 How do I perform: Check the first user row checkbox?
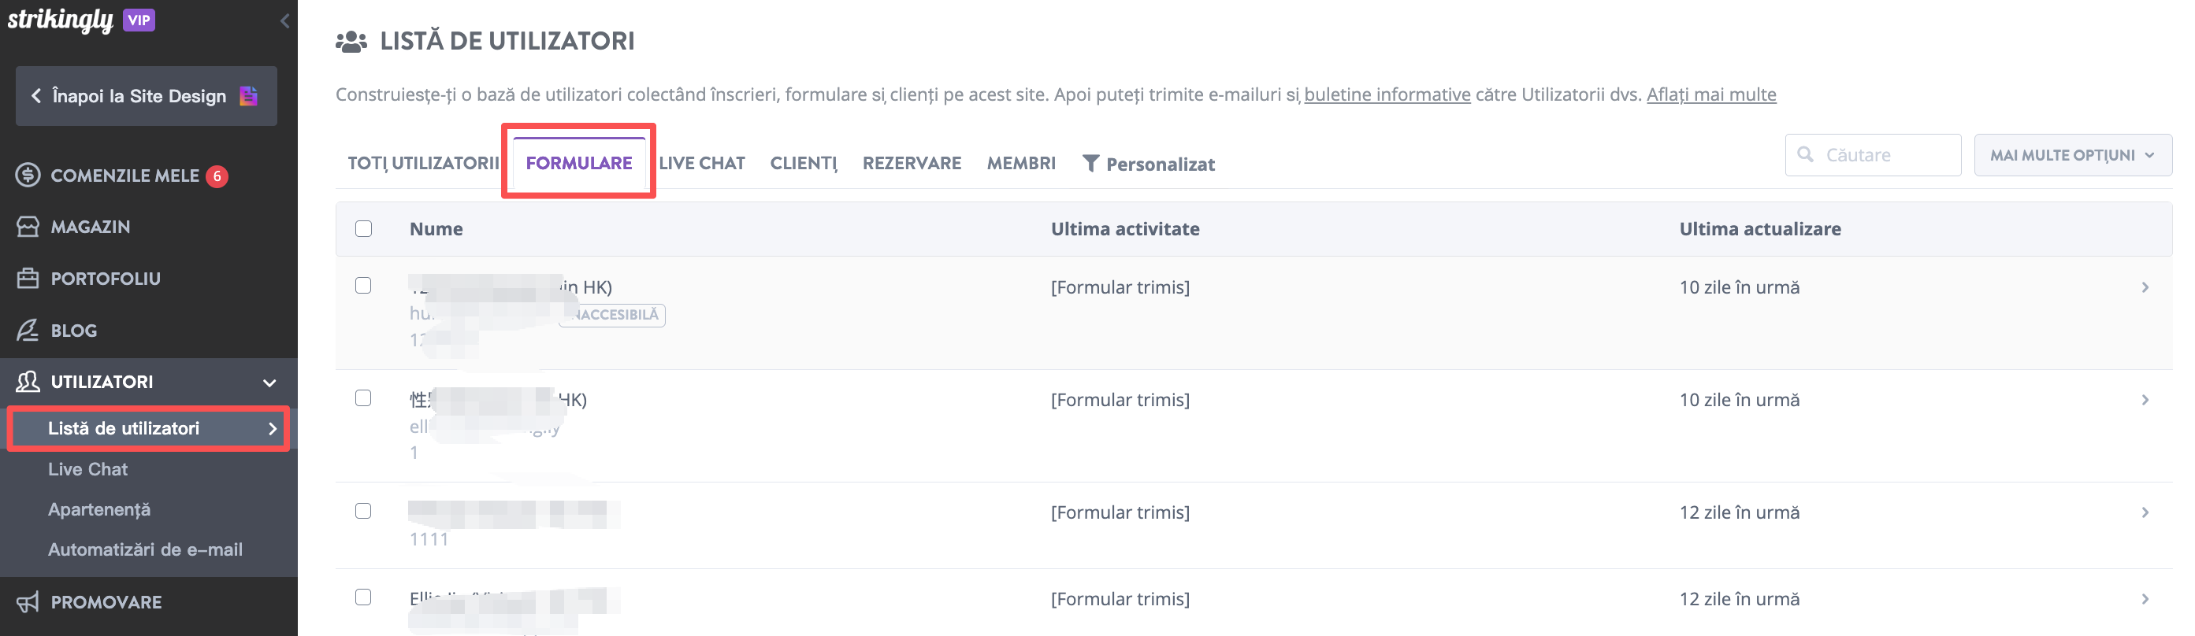coord(364,286)
